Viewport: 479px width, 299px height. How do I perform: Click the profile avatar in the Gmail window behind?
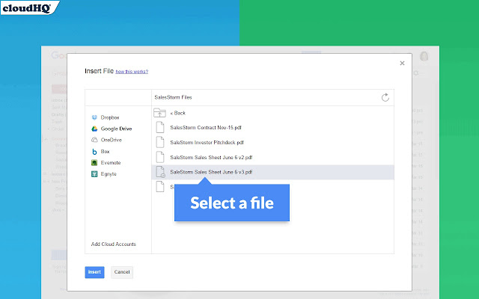424,56
